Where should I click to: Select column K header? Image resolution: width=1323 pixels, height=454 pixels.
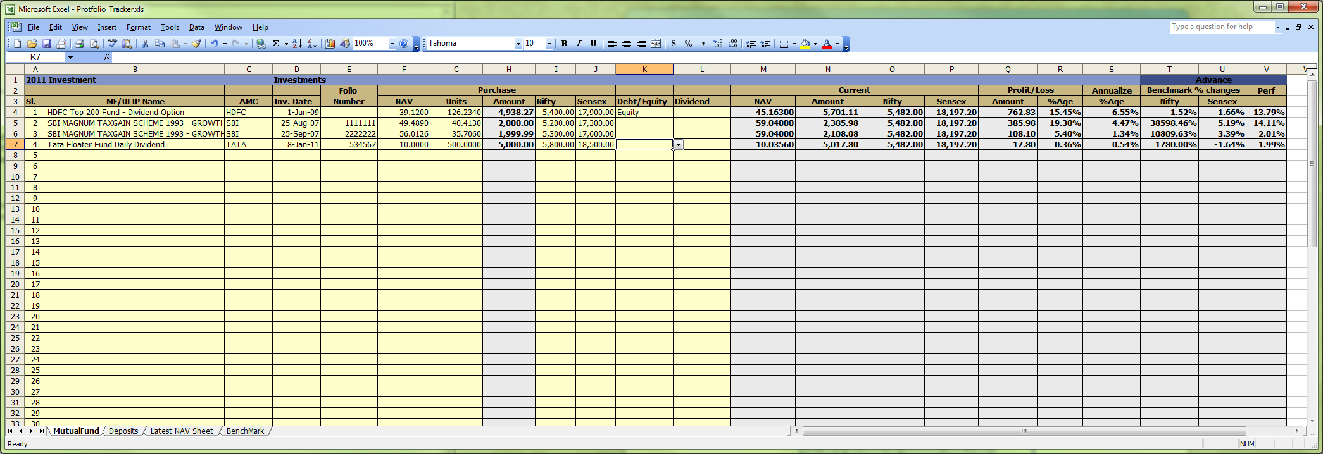644,69
